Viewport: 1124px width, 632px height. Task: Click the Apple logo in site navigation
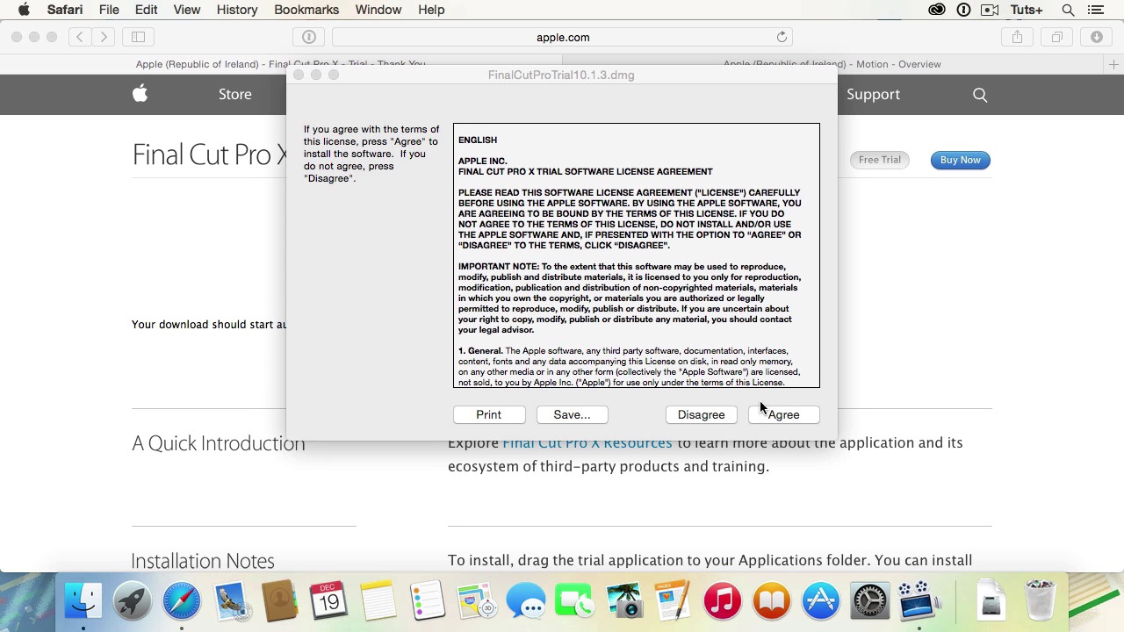click(x=140, y=94)
